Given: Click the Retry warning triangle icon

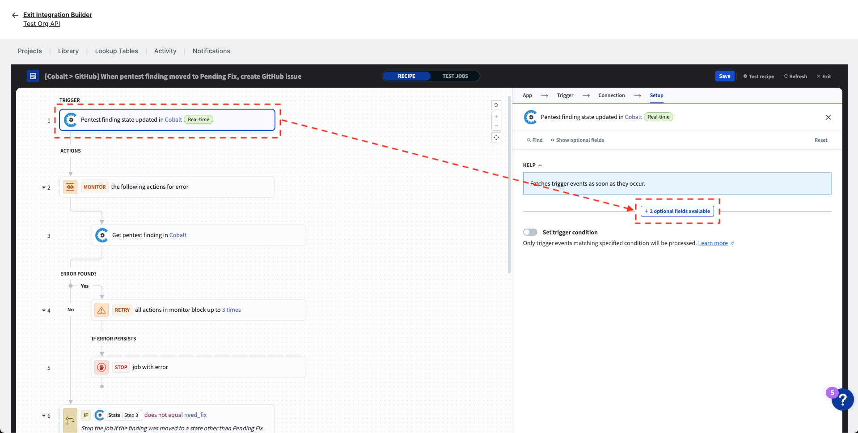Looking at the screenshot, I should [x=101, y=310].
